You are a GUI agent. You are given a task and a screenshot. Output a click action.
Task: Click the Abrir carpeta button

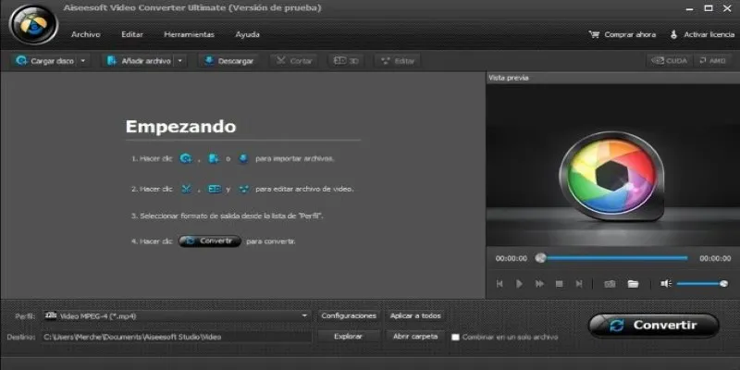click(415, 337)
